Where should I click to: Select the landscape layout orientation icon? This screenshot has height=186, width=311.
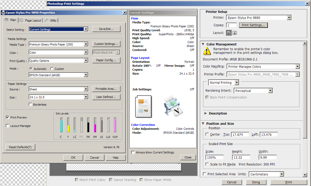click(x=235, y=33)
